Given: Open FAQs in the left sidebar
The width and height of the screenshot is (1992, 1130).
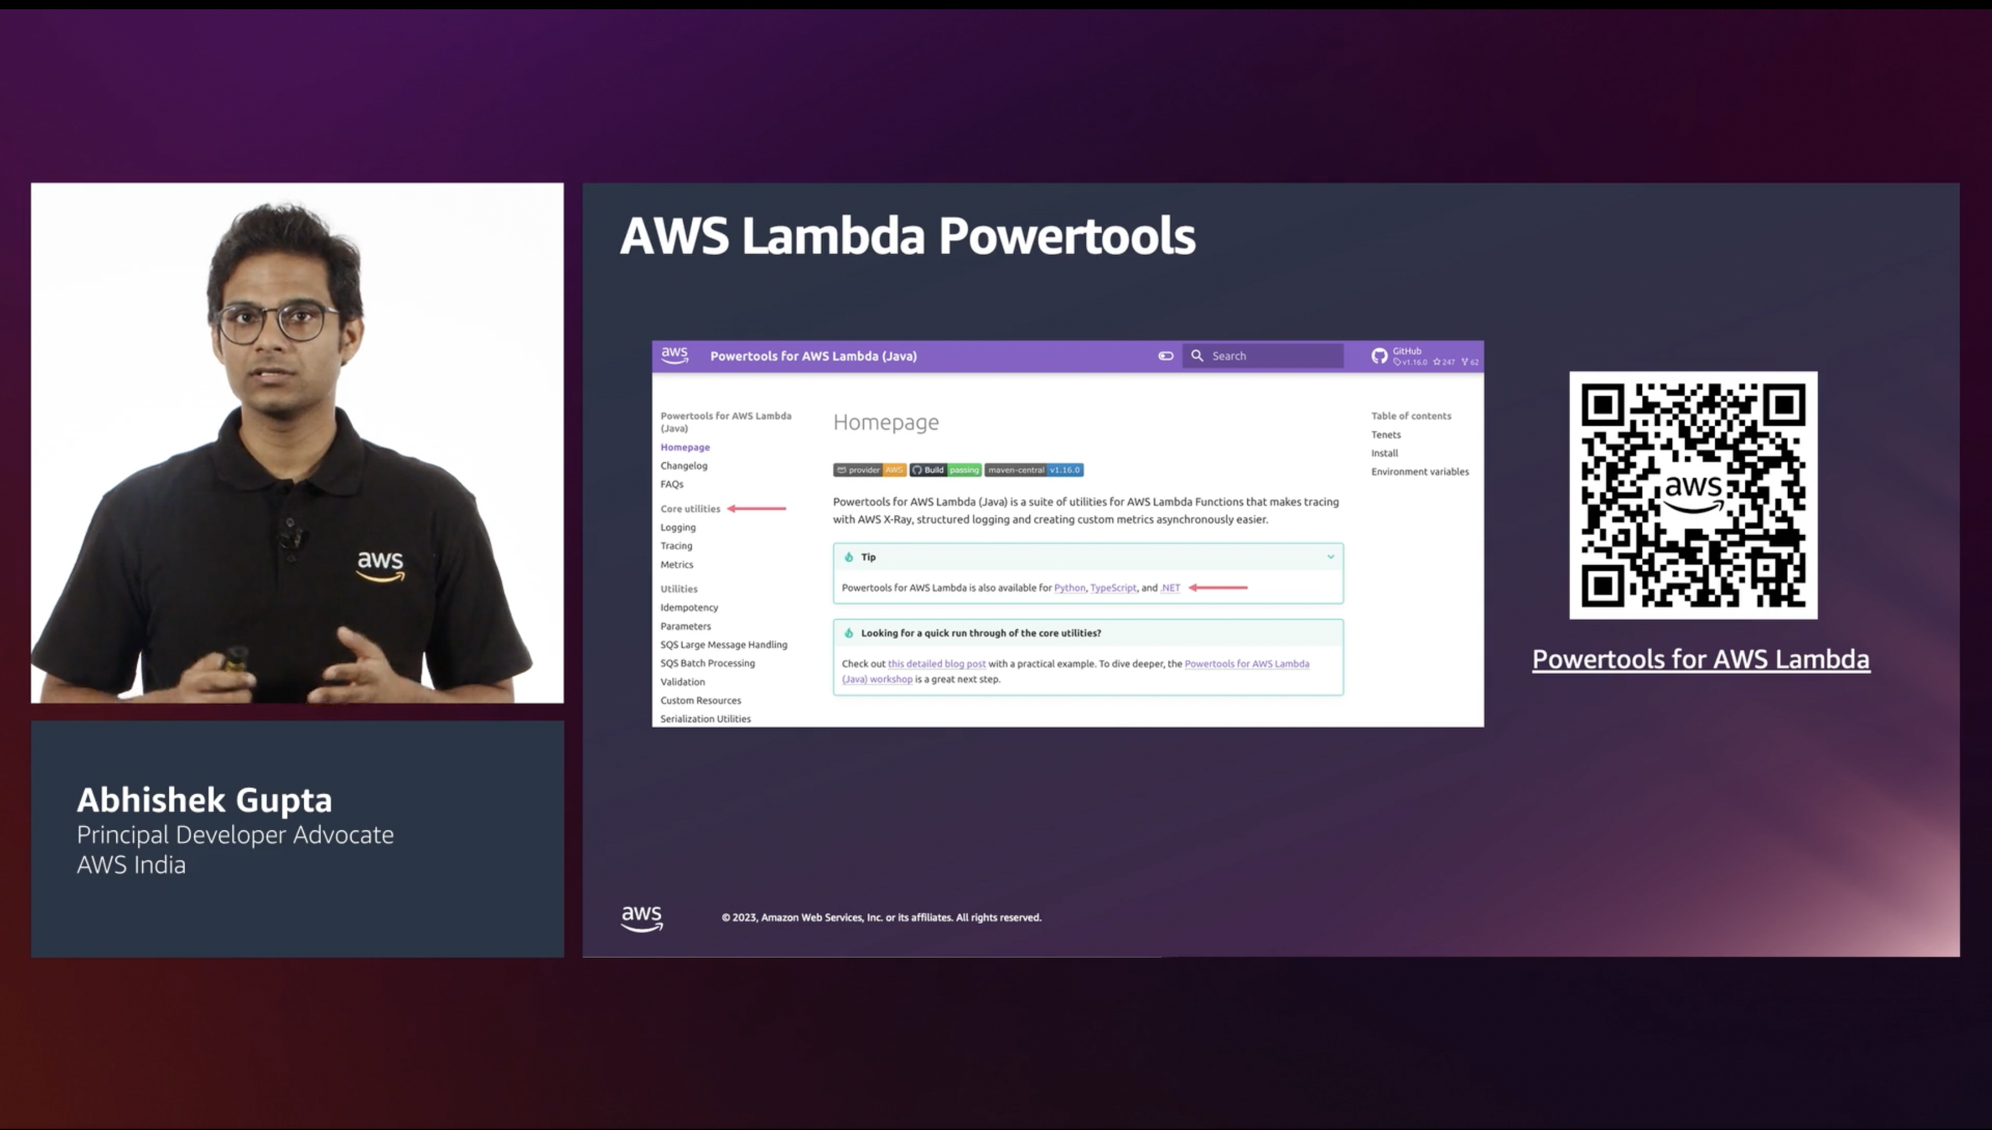Looking at the screenshot, I should [671, 484].
